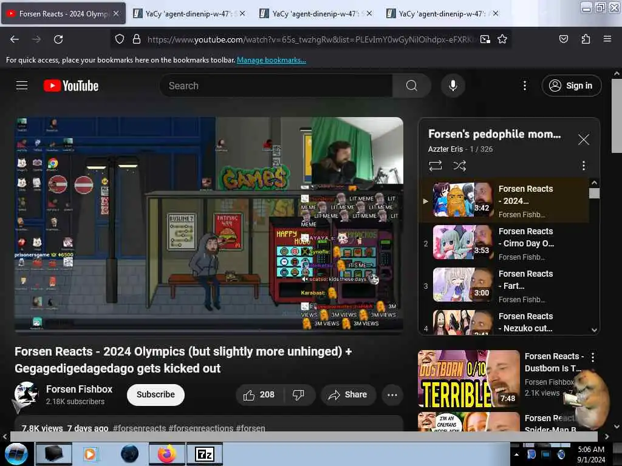Select Forsen Reacts - Nezuko cut playlist entry
The width and height of the screenshot is (622, 466).
505,322
